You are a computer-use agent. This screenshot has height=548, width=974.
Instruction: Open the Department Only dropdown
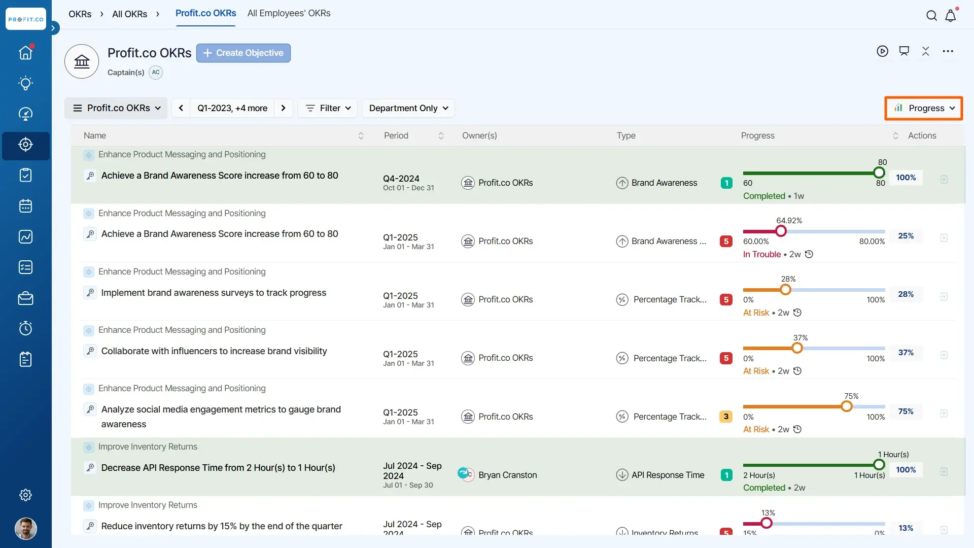pos(408,108)
